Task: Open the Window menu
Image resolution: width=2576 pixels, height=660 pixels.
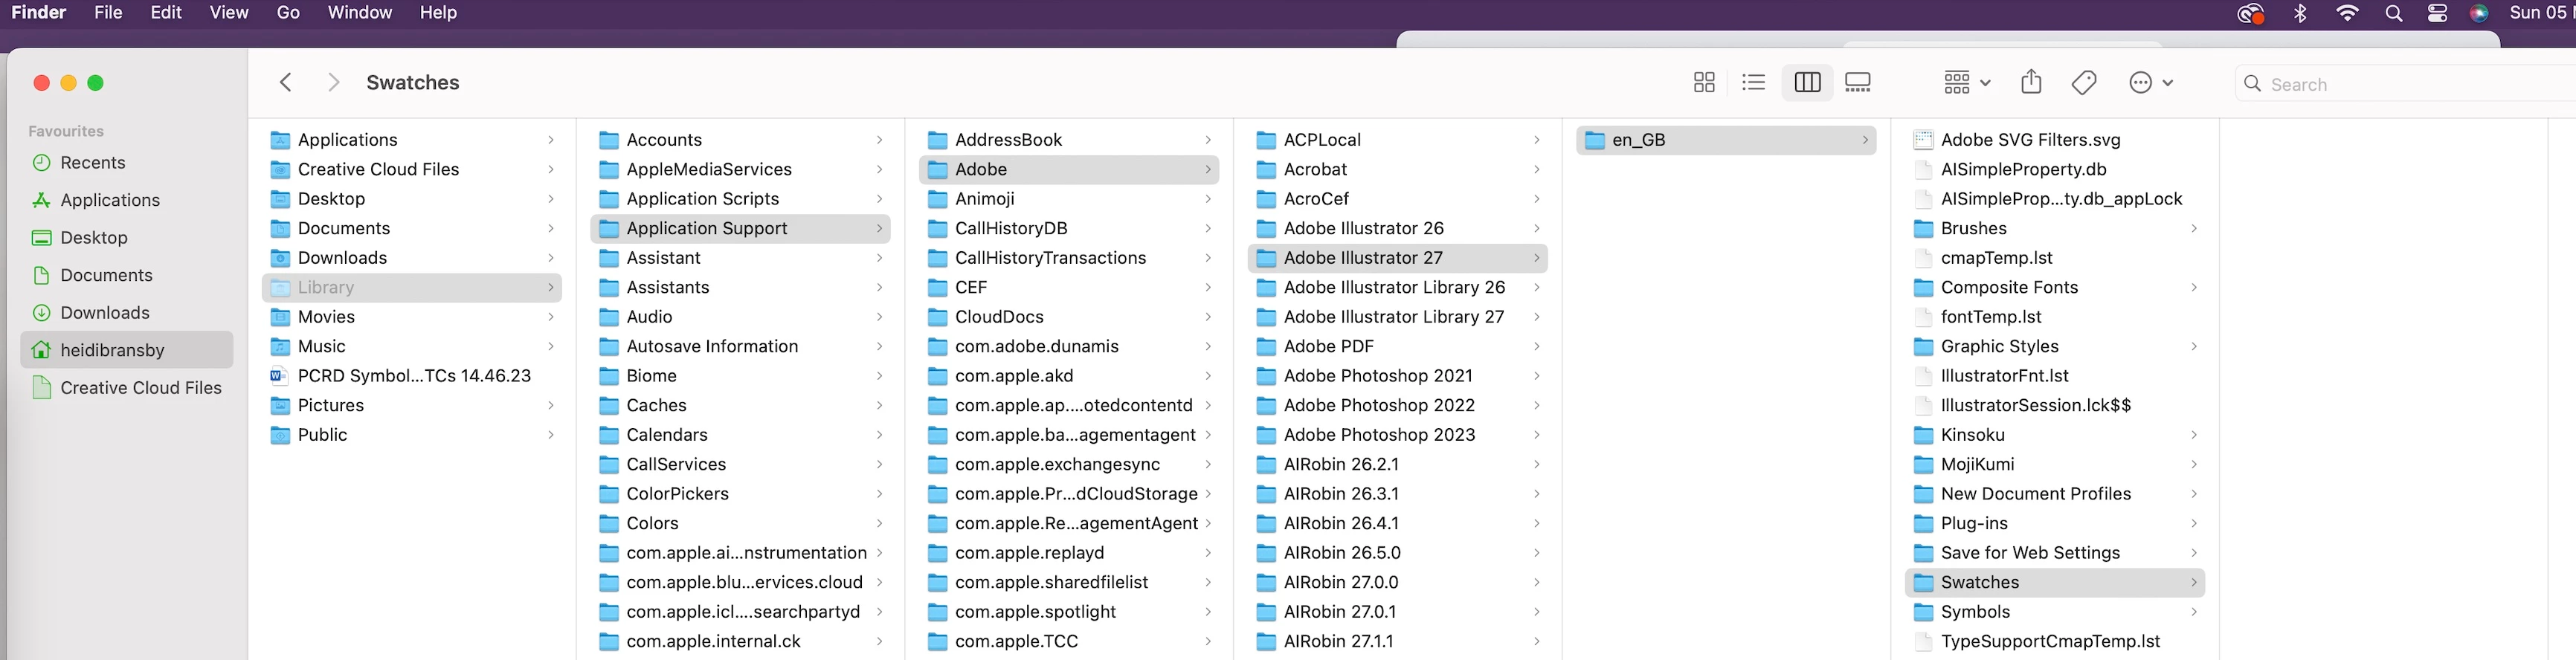Action: pyautogui.click(x=360, y=13)
